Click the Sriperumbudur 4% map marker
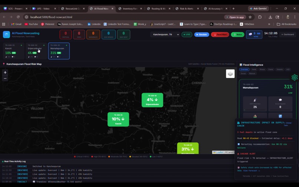This screenshot has width=299, height=187. pos(152,100)
